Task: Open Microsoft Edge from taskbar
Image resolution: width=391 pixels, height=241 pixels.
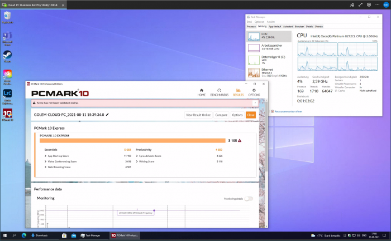Action: [24, 235]
